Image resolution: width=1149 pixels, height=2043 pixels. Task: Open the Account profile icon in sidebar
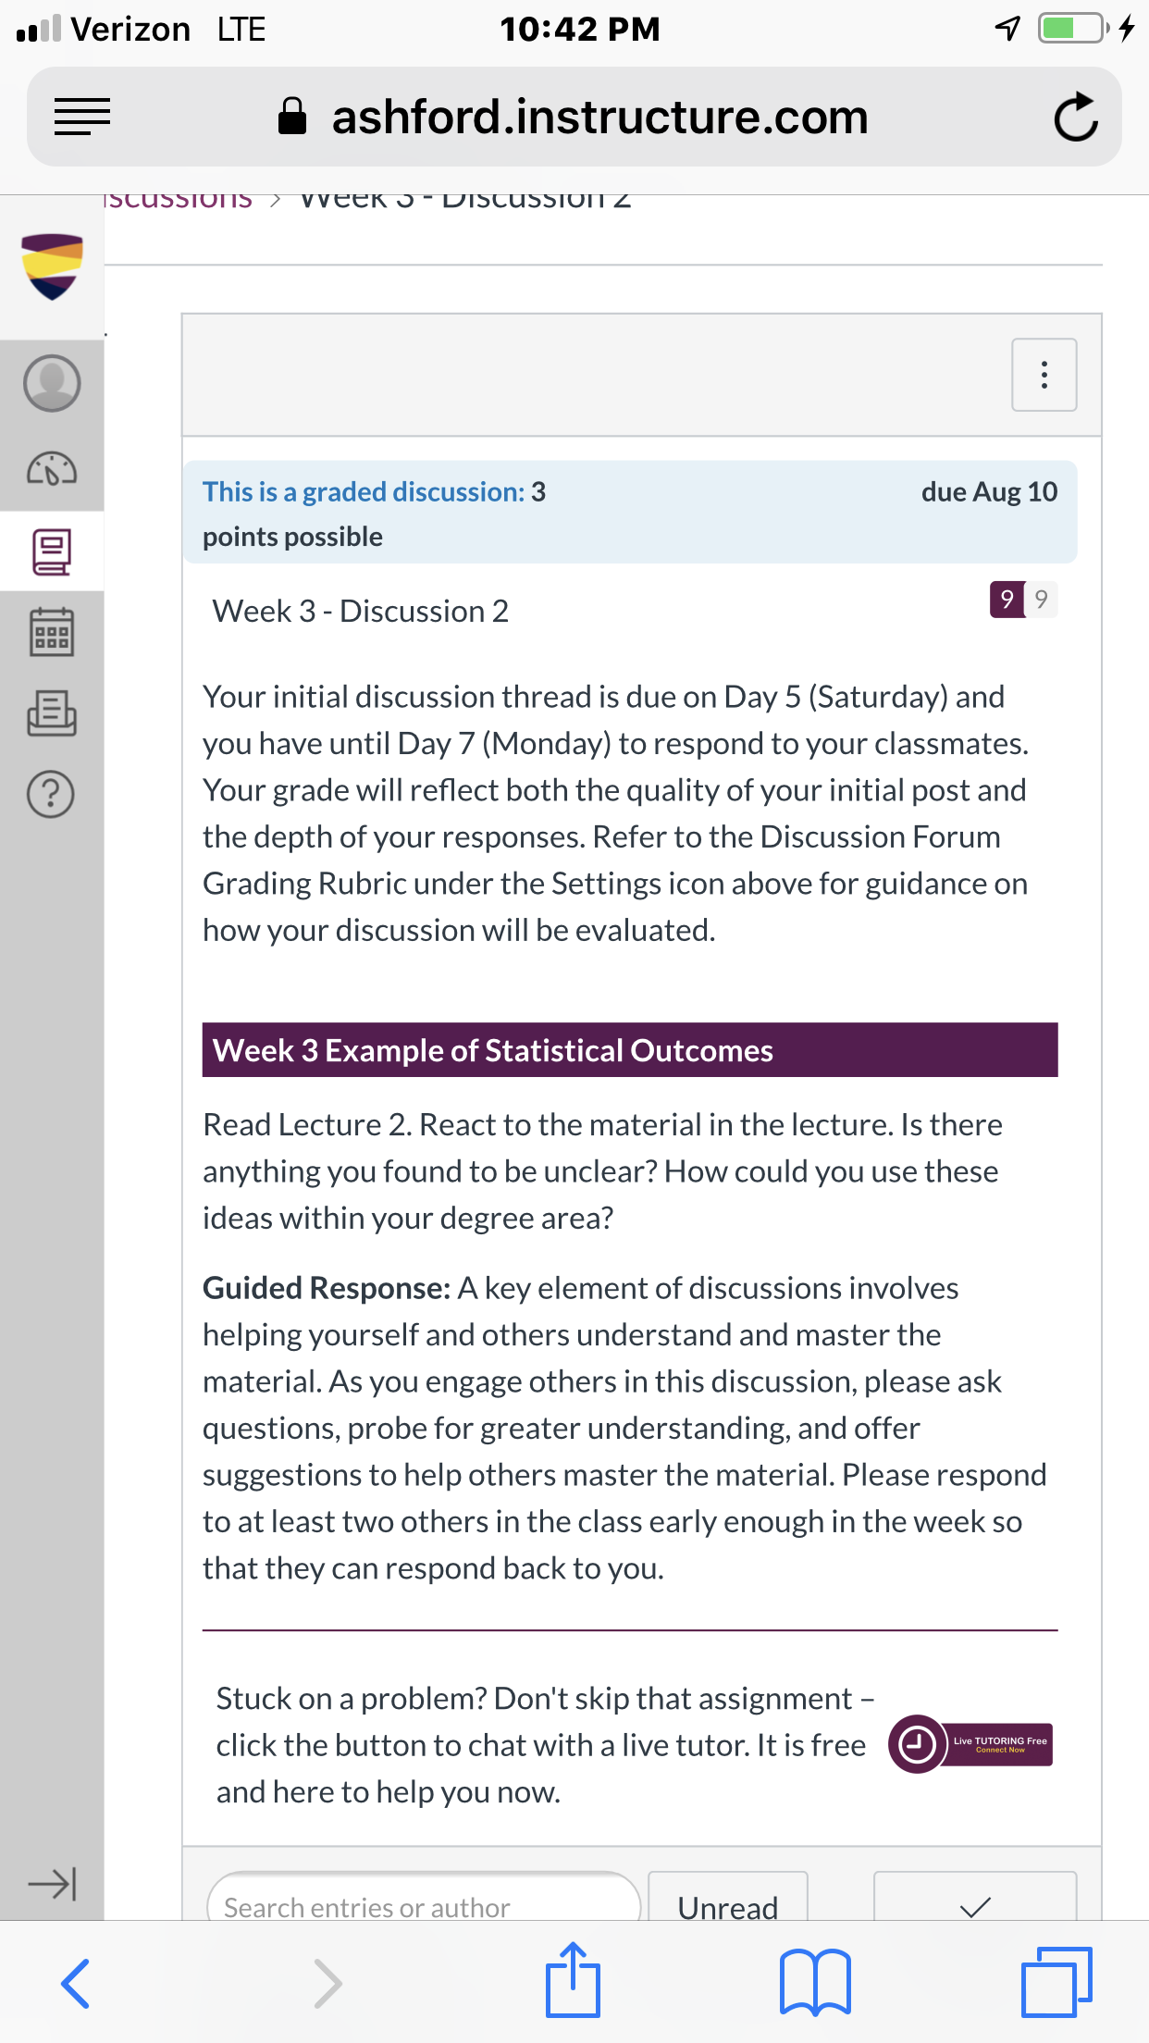[x=52, y=383]
